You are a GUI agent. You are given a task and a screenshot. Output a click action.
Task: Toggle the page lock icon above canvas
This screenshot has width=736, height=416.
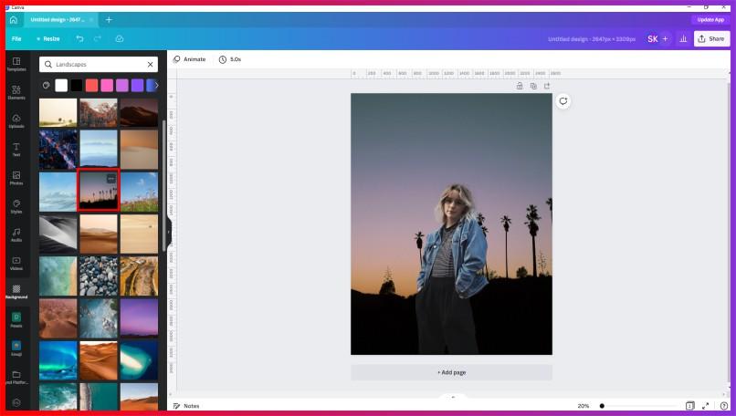[x=520, y=86]
